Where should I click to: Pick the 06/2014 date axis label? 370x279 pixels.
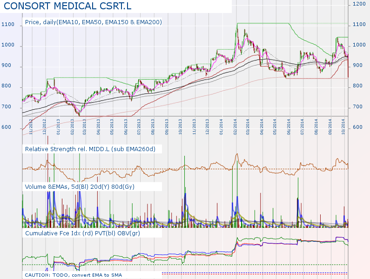[x=289, y=126]
